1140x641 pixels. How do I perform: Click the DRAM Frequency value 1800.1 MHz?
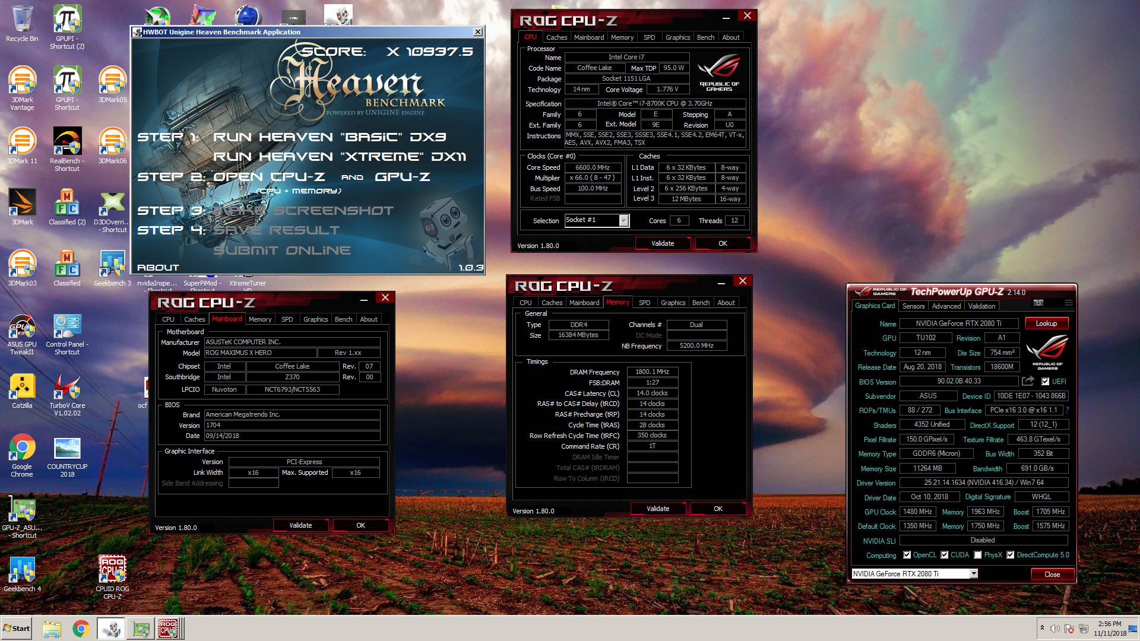[652, 372]
